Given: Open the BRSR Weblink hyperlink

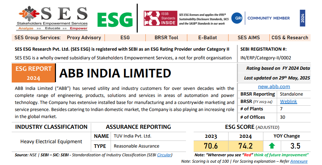Looking at the screenshot, I should [x=288, y=102].
